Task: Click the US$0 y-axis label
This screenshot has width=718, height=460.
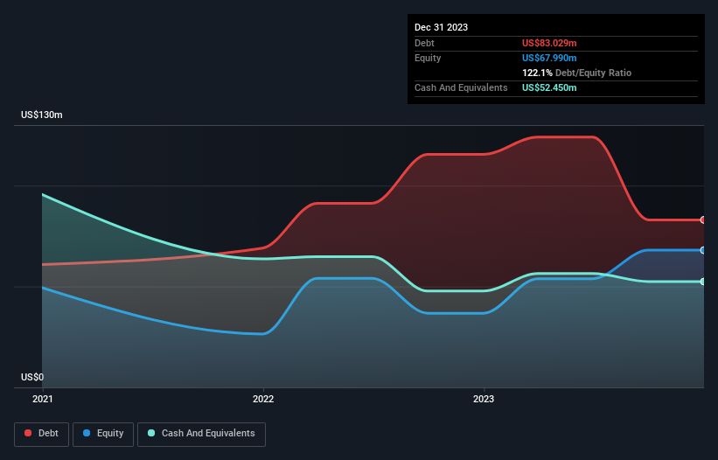Action: 32,377
